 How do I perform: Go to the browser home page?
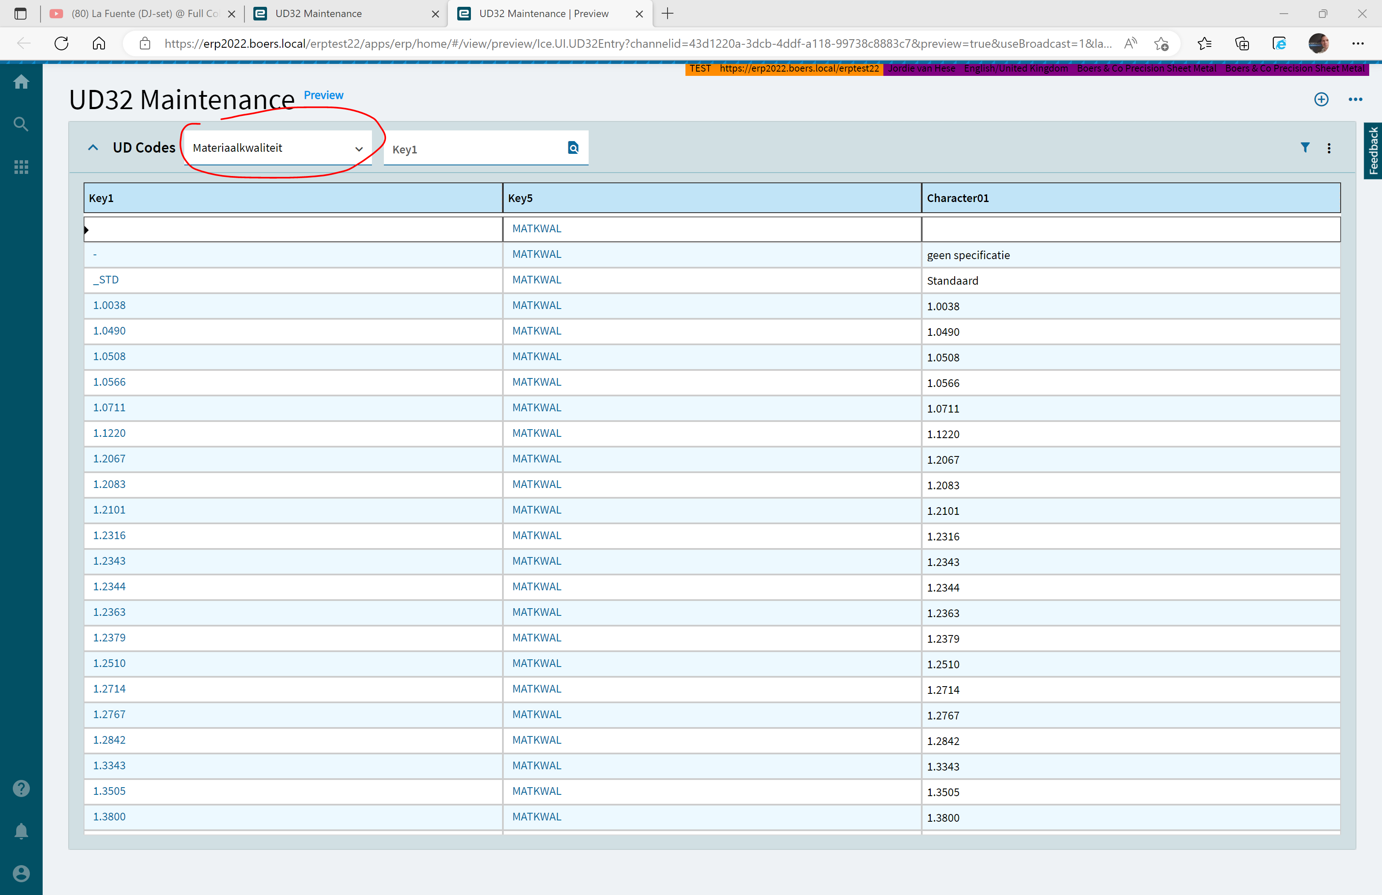pyautogui.click(x=99, y=43)
